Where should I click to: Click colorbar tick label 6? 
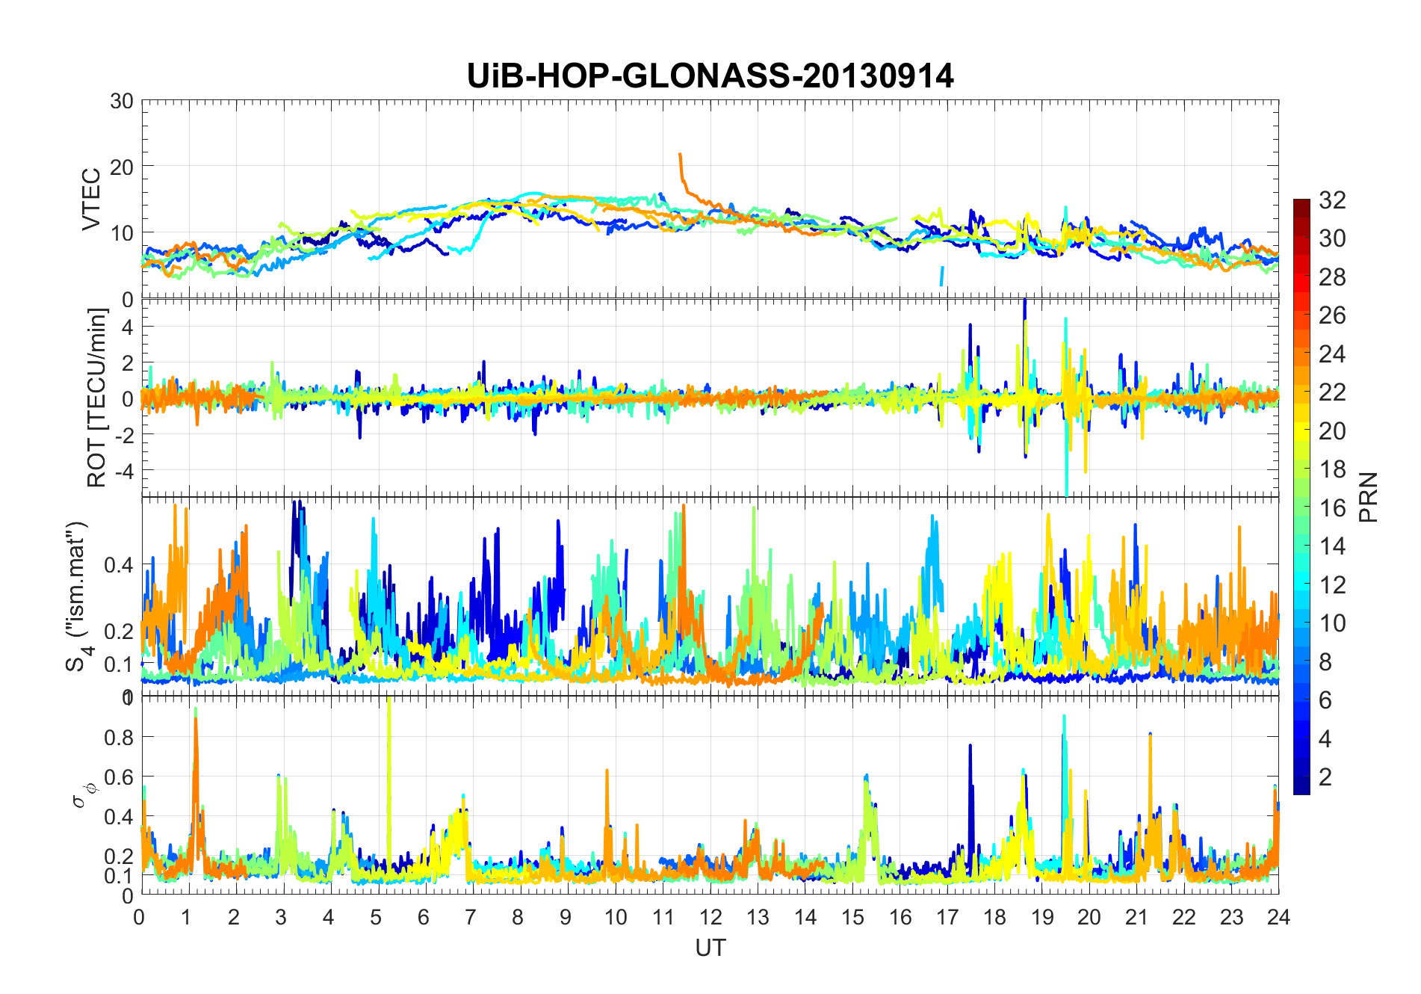tap(1325, 700)
